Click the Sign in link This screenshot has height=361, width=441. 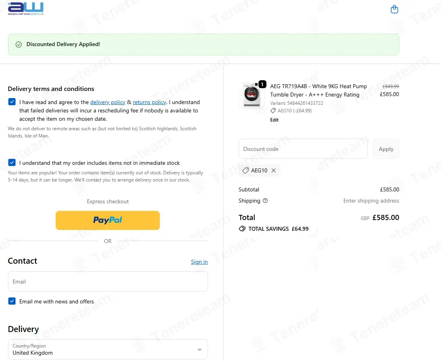coord(199,262)
